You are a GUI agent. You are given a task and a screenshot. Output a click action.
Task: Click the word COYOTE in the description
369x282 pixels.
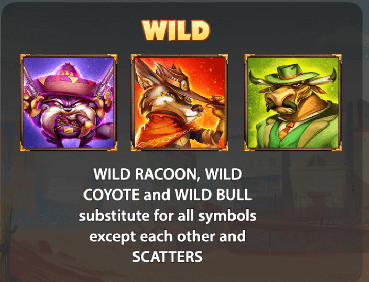[x=111, y=195]
